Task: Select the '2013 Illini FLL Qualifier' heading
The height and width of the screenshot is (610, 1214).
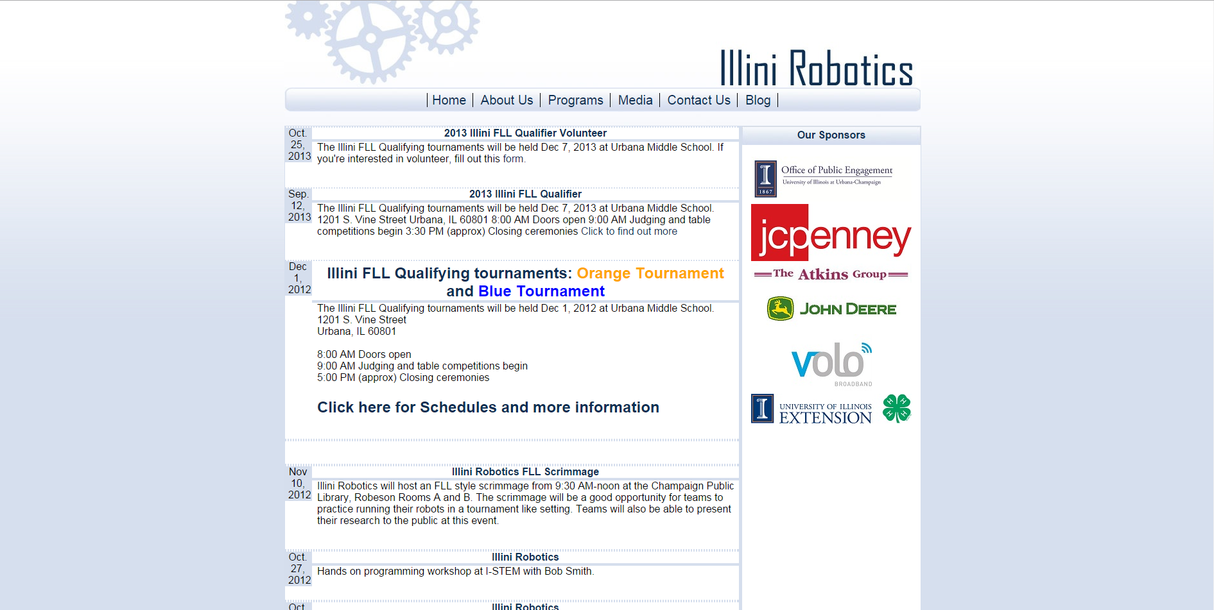Action: (x=525, y=194)
